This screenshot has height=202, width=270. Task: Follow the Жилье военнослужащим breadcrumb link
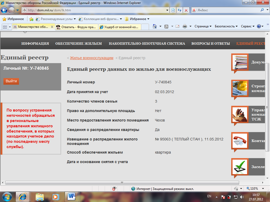91,58
